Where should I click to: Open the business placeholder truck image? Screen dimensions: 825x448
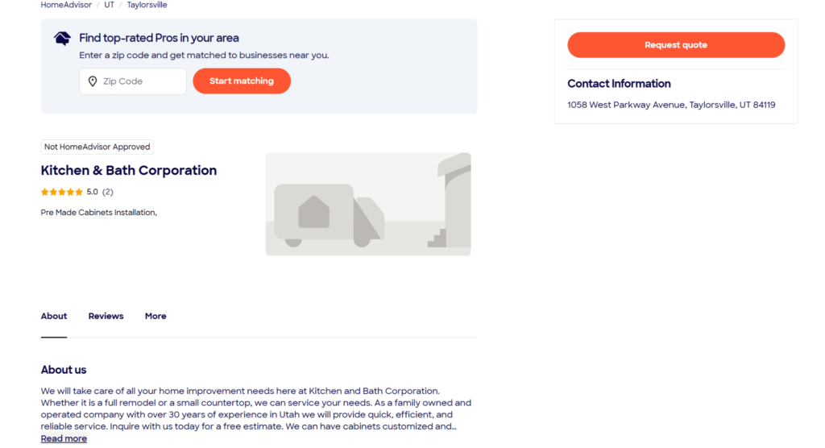pos(367,204)
